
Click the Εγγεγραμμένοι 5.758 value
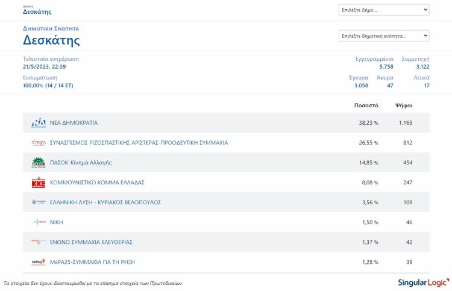386,66
